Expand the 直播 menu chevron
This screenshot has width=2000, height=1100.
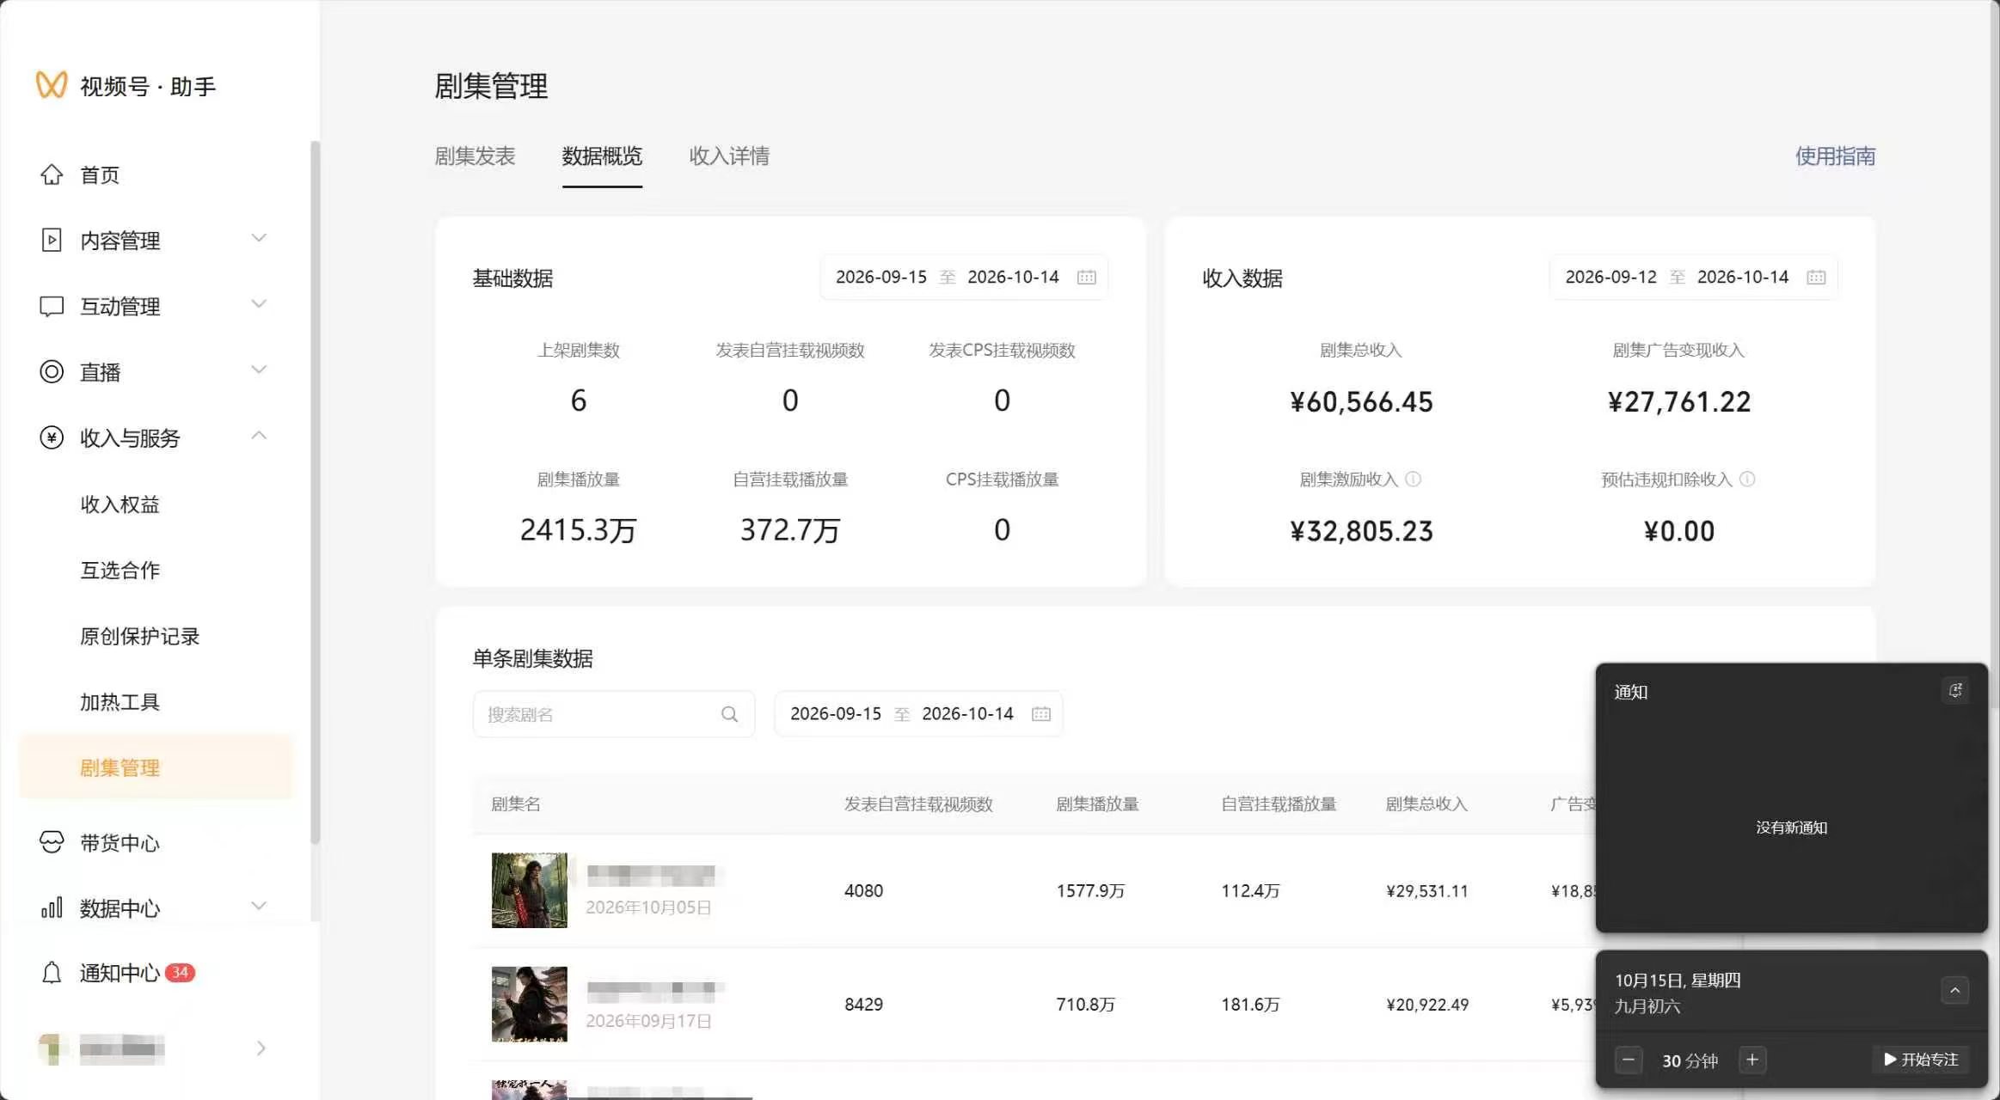259,370
